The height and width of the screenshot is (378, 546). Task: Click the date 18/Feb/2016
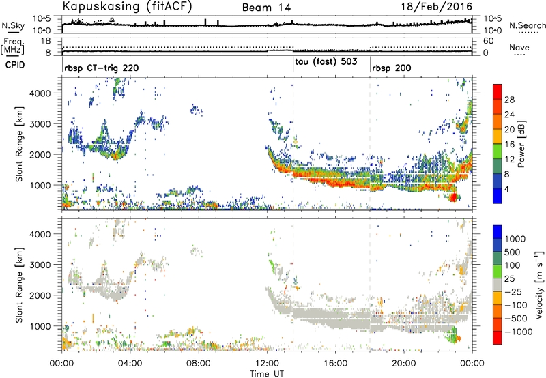point(437,7)
